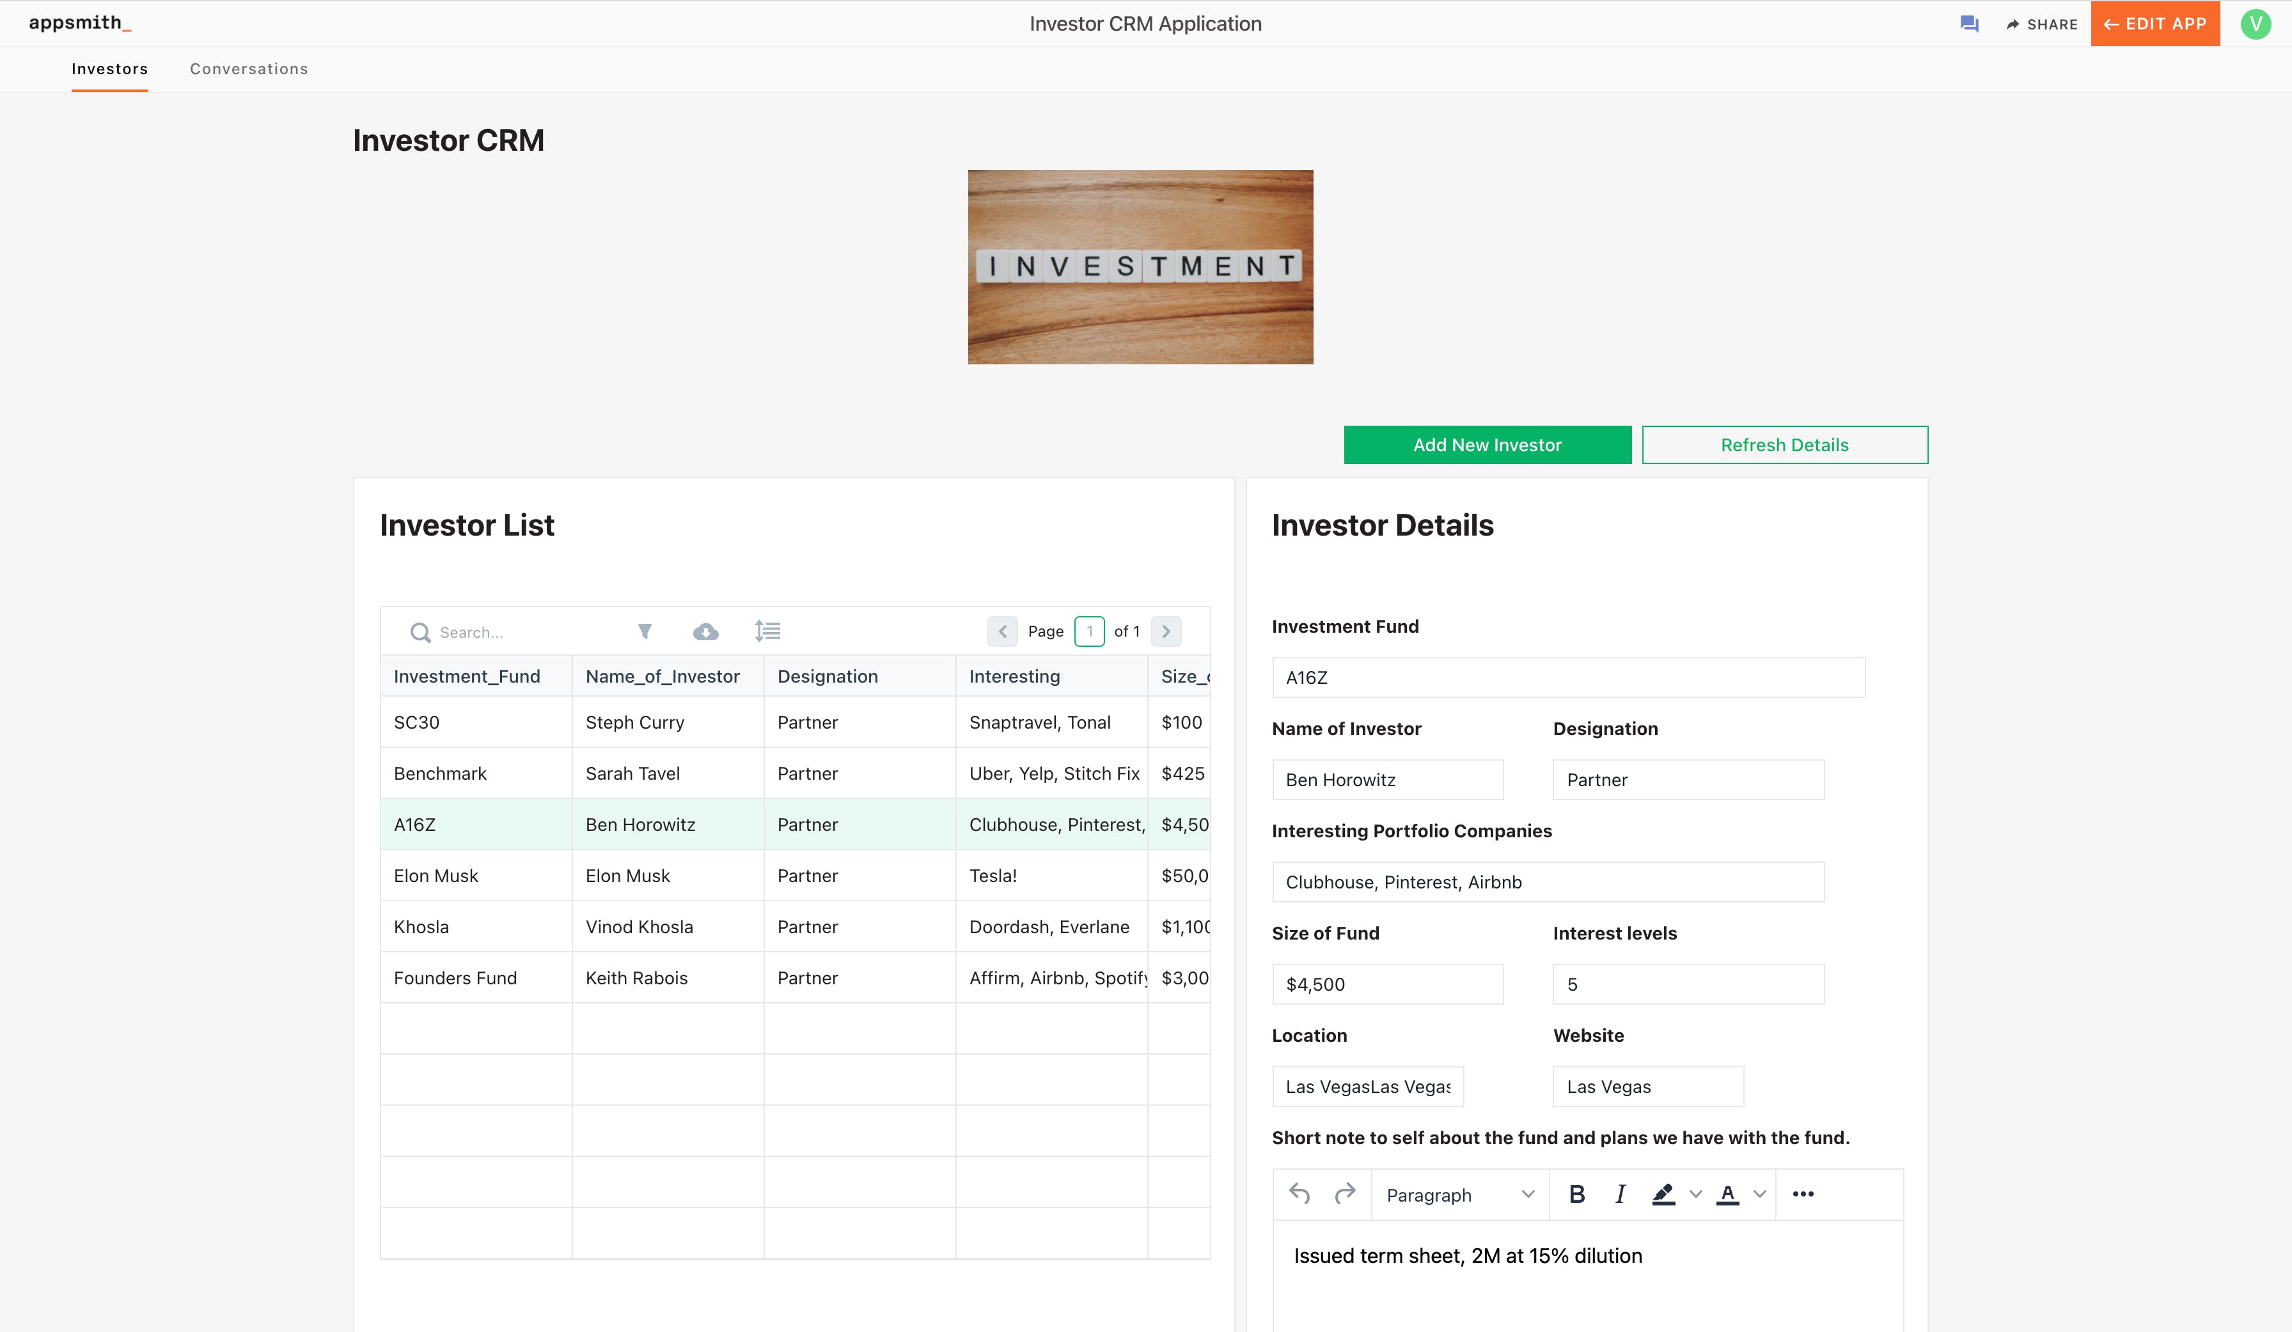
Task: Open text color dropdown chevron
Action: pyautogui.click(x=1760, y=1194)
